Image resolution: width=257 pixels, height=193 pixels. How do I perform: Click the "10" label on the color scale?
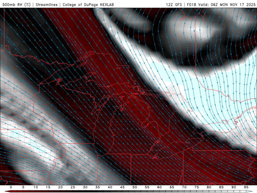[36, 187]
